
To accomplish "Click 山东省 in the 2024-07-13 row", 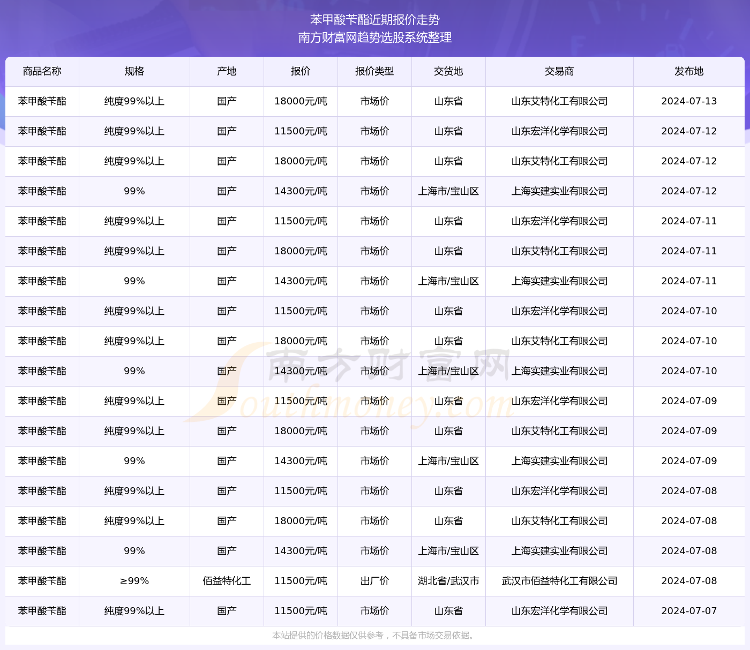I will click(448, 101).
